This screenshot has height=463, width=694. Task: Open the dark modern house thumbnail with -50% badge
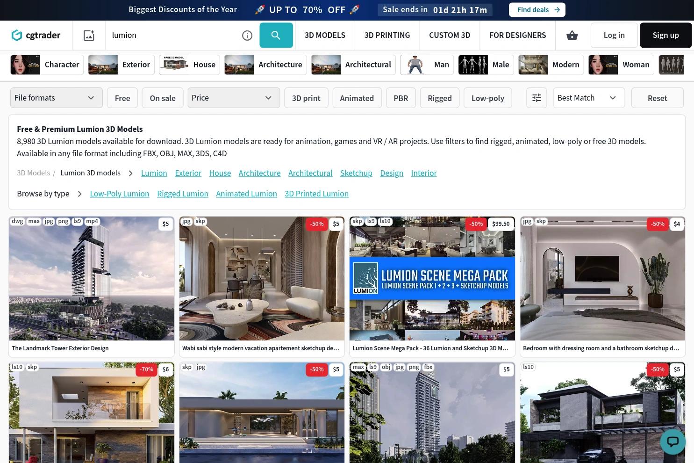603,412
